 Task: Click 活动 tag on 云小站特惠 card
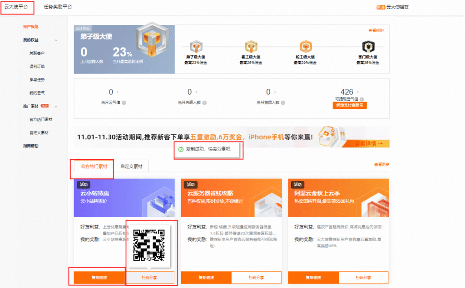click(x=84, y=185)
